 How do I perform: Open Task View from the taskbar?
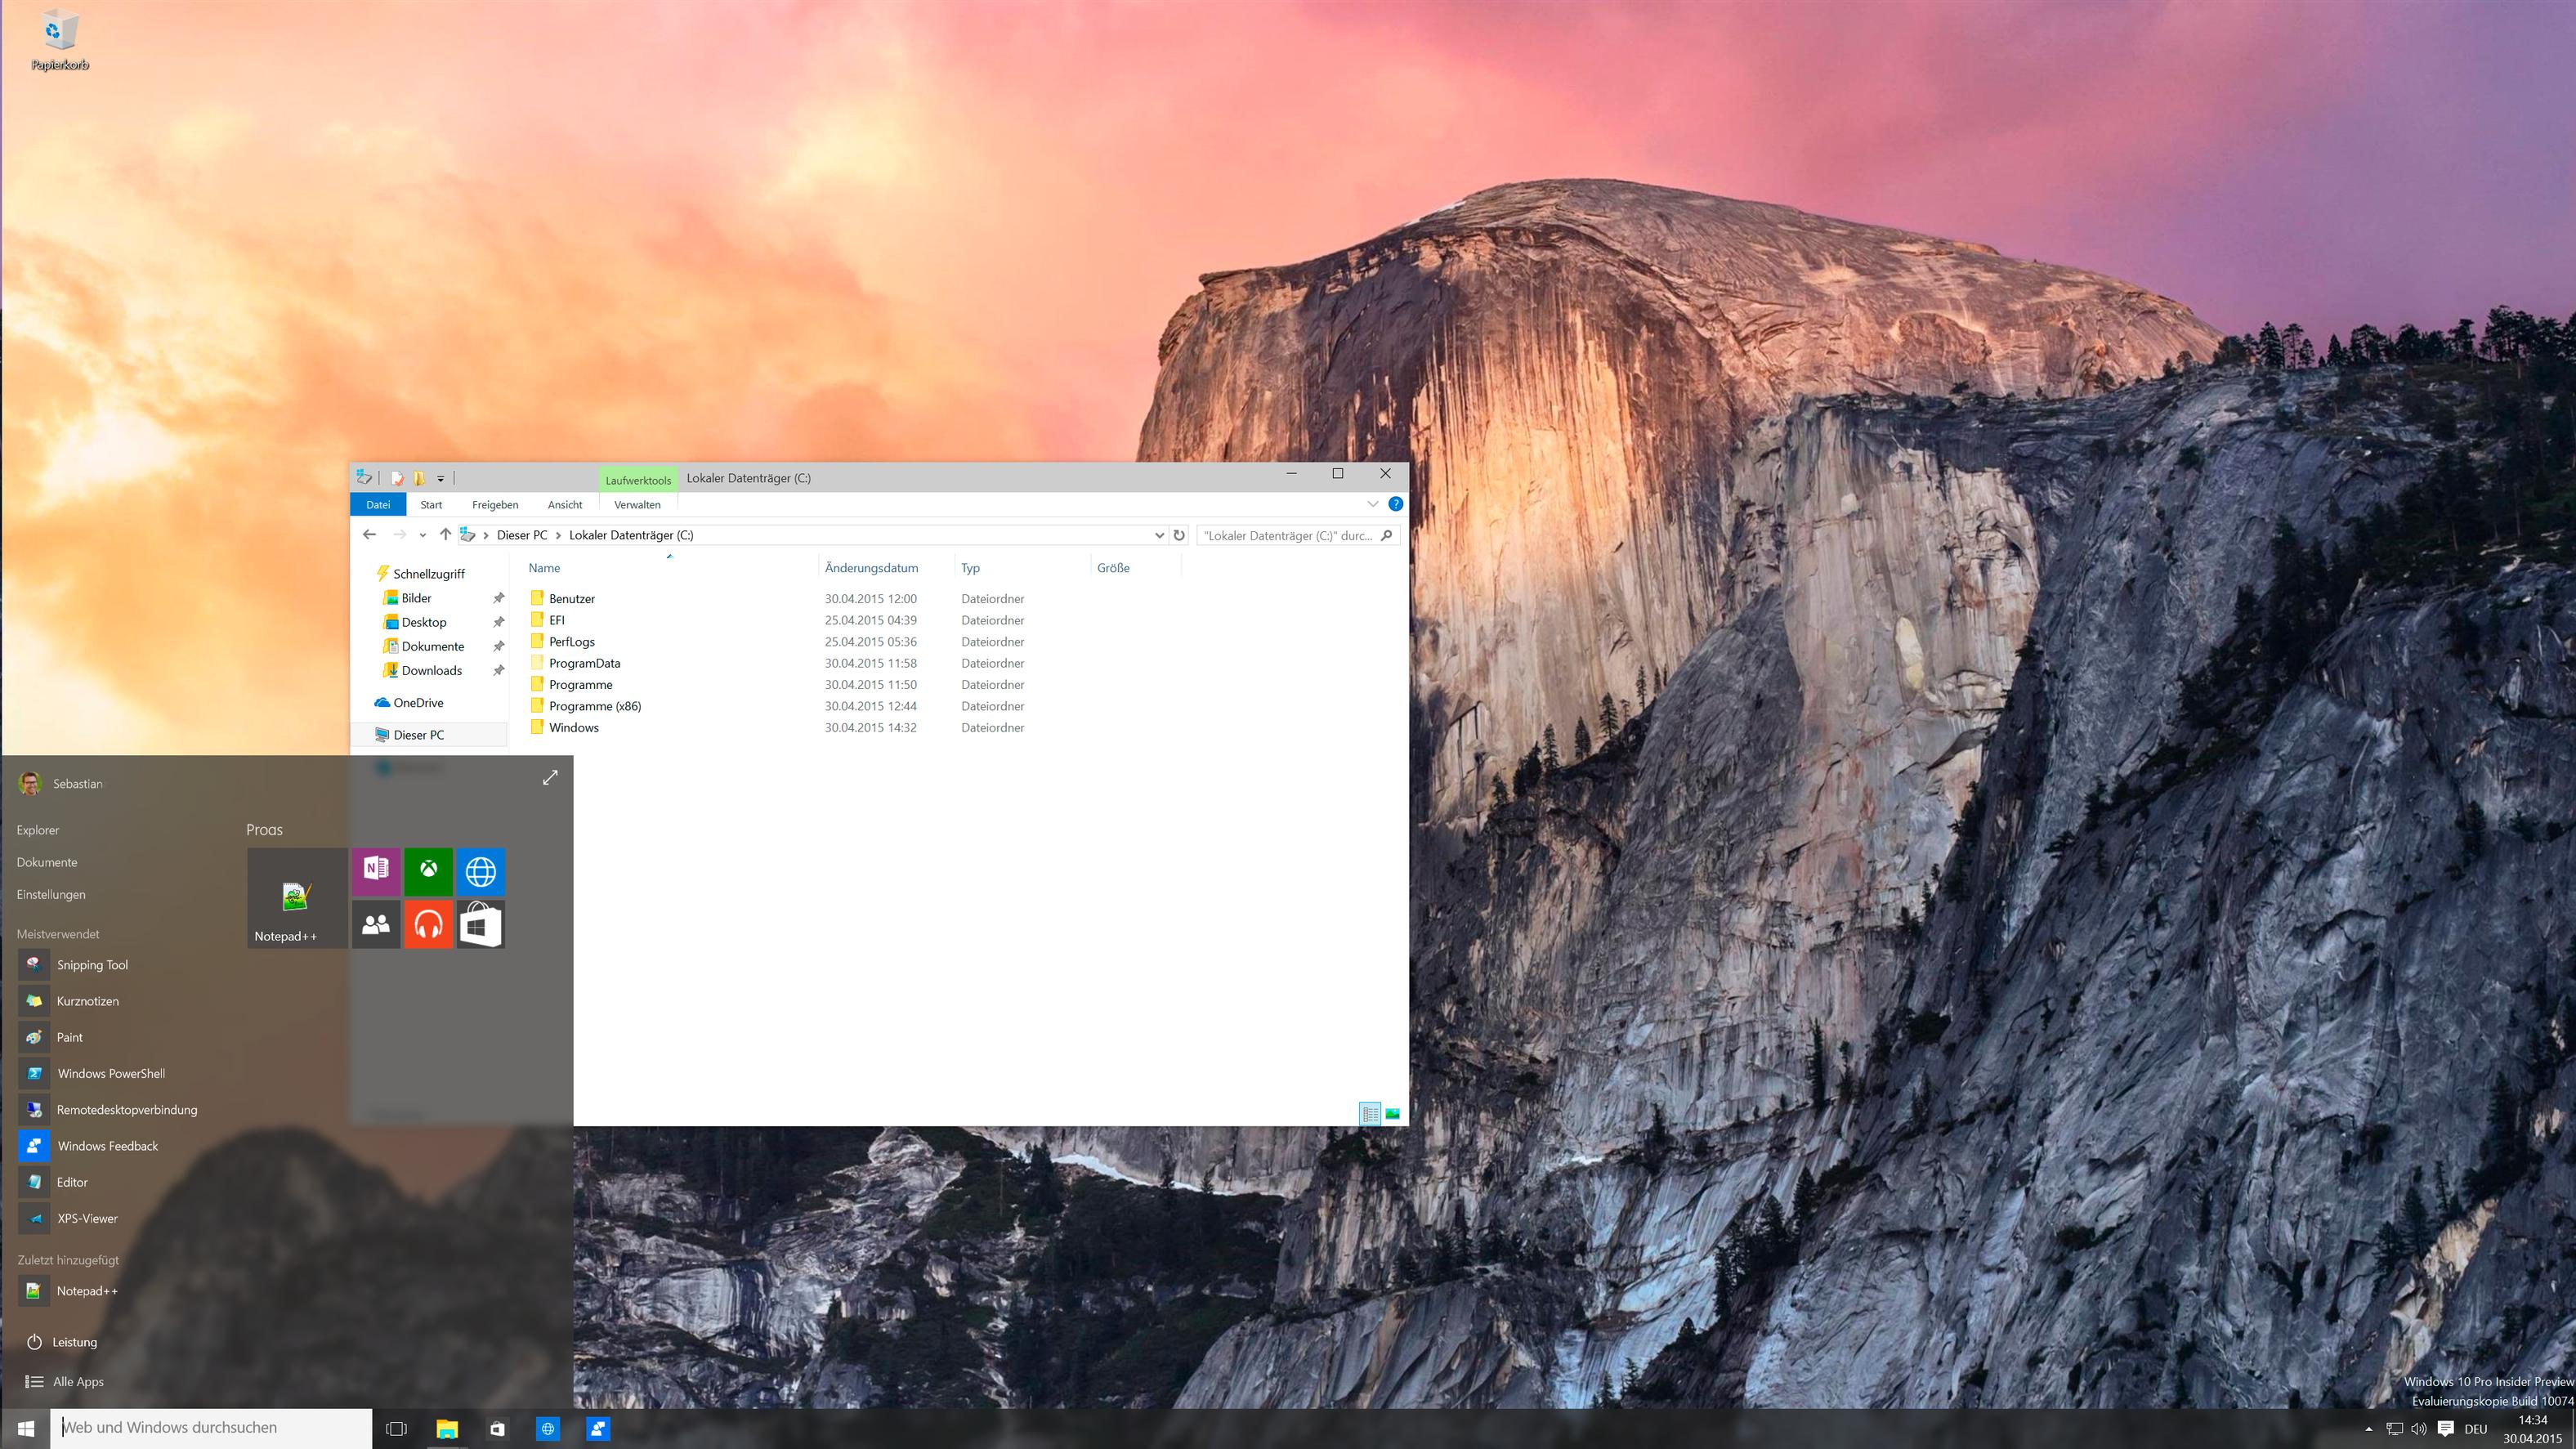[396, 1429]
